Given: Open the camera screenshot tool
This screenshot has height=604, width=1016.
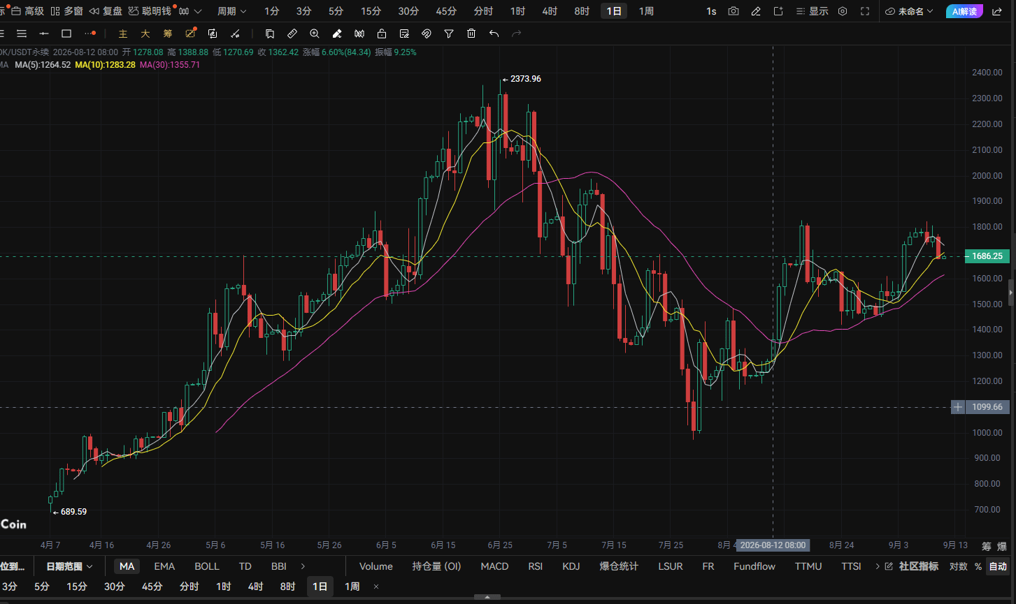Looking at the screenshot, I should pyautogui.click(x=733, y=11).
